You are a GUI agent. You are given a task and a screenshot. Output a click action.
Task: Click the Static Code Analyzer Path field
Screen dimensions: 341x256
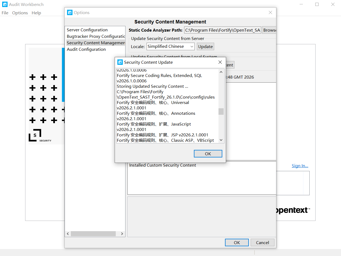[x=223, y=30]
